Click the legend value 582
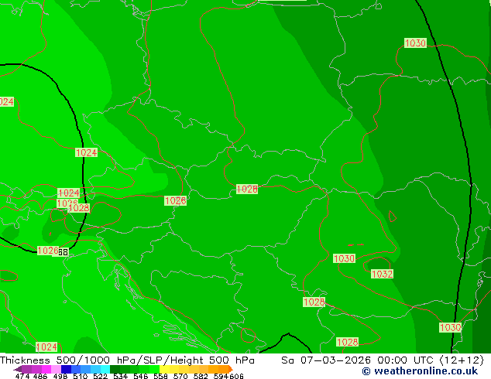This screenshot has height=379, width=491. coord(201,376)
